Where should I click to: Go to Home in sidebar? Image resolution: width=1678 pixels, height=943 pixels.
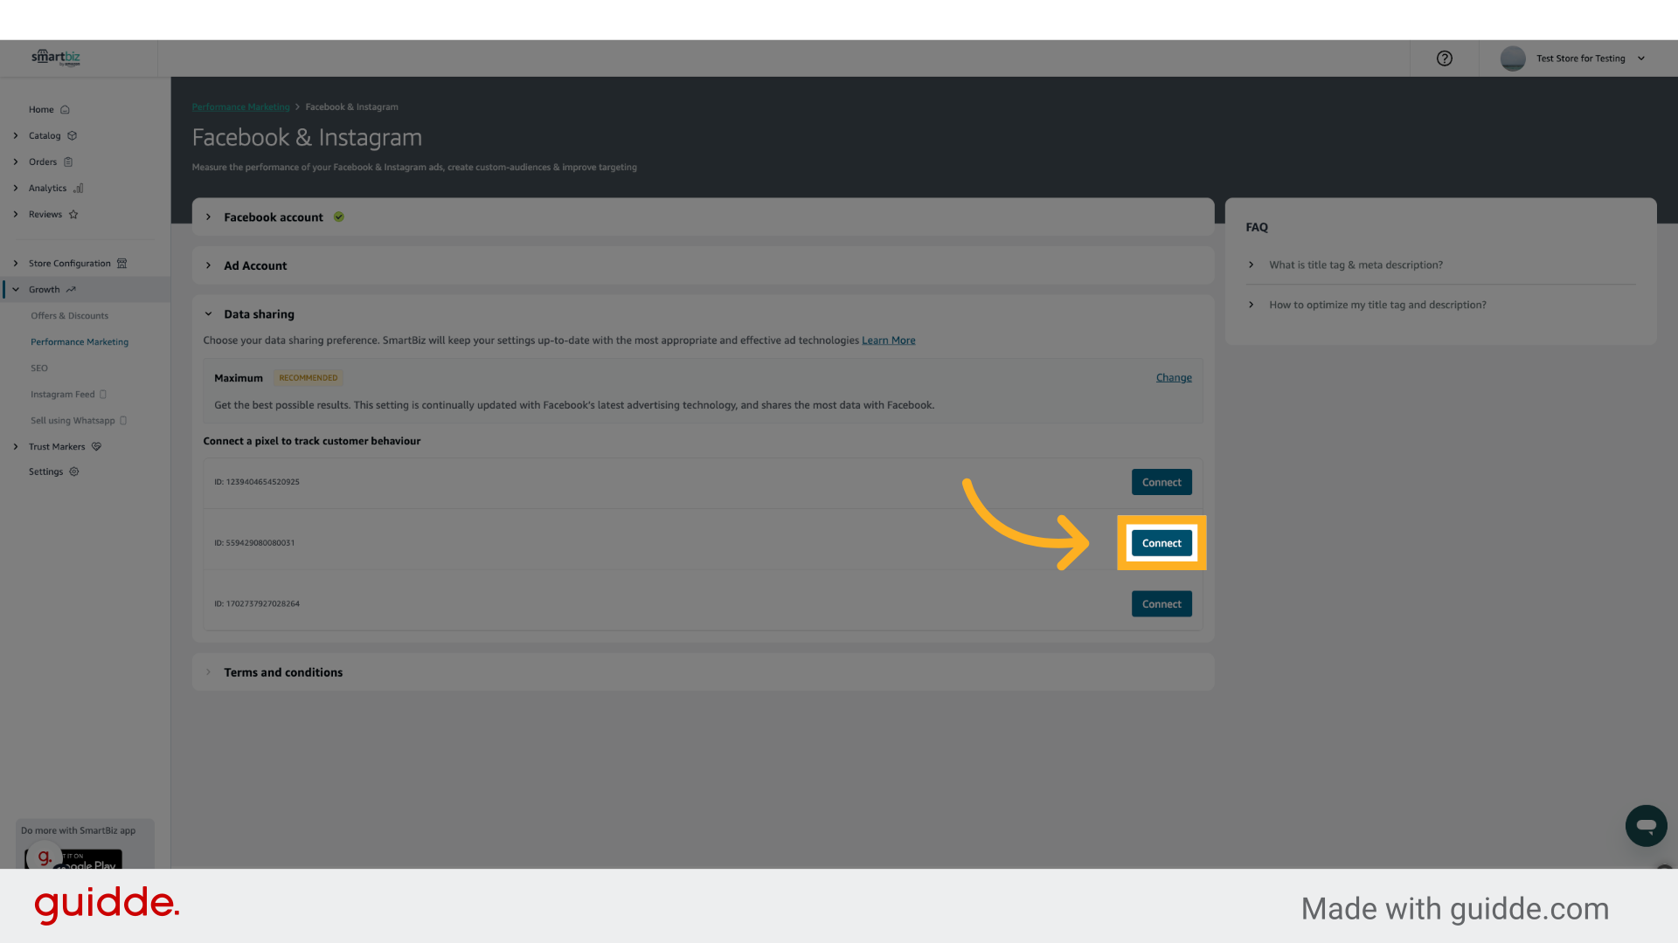pyautogui.click(x=41, y=109)
